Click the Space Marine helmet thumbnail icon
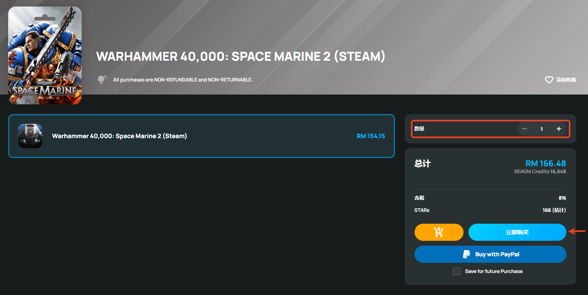 30,136
